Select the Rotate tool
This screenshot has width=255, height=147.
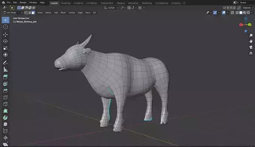[5, 41]
